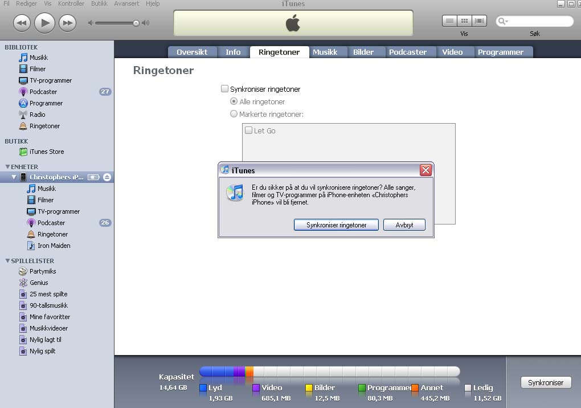This screenshot has width=581, height=408.
Task: Click the rewind playback button
Action: [x=22, y=23]
